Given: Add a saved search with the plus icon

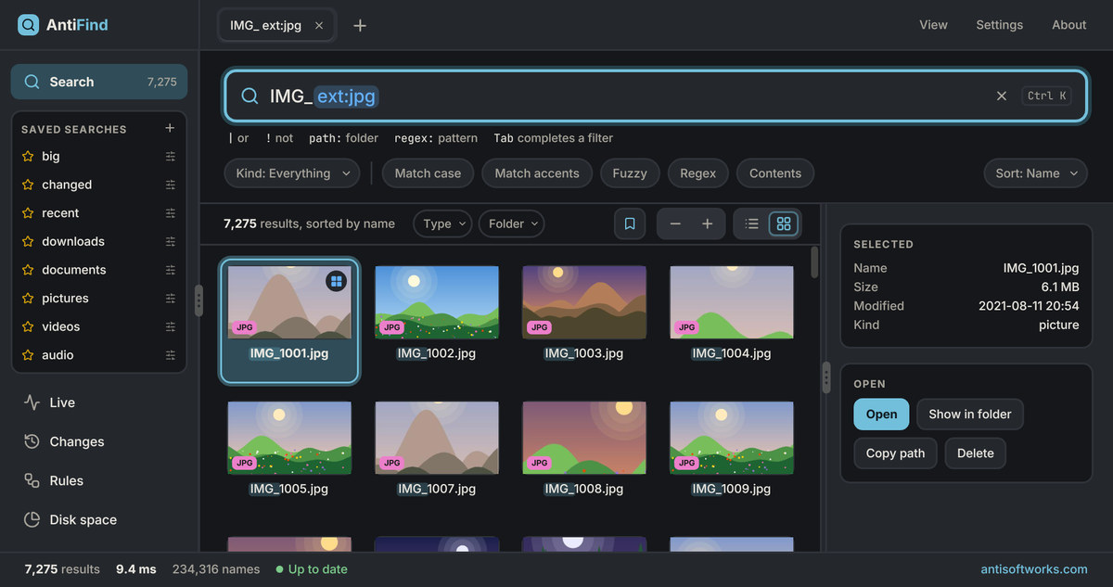Looking at the screenshot, I should (170, 128).
